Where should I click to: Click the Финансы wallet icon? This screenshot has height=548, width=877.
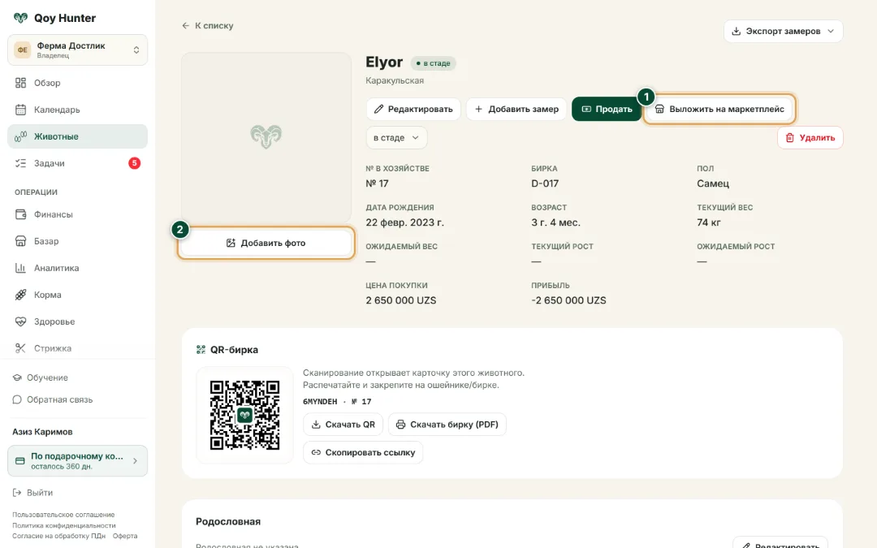pos(20,214)
